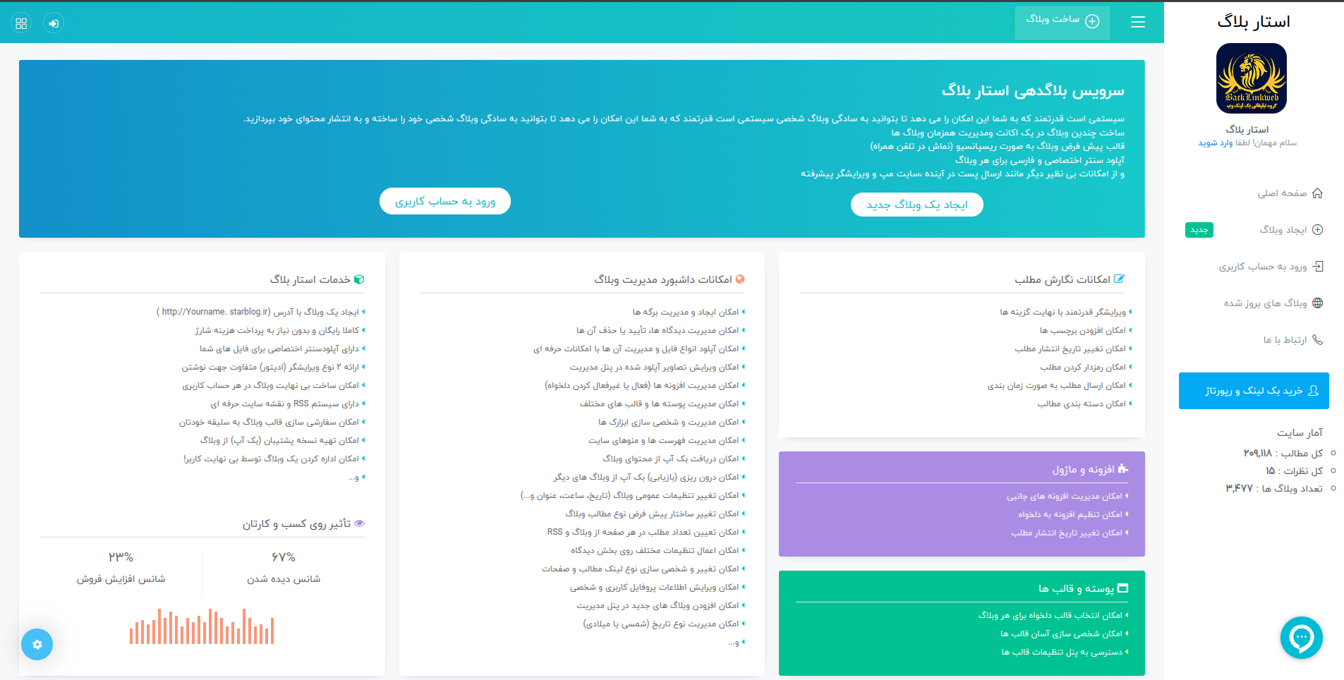The height and width of the screenshot is (680, 1344).
Task: Select دارای سیستم RSS و نقشه سایت حرفه ای
Action: point(285,403)
